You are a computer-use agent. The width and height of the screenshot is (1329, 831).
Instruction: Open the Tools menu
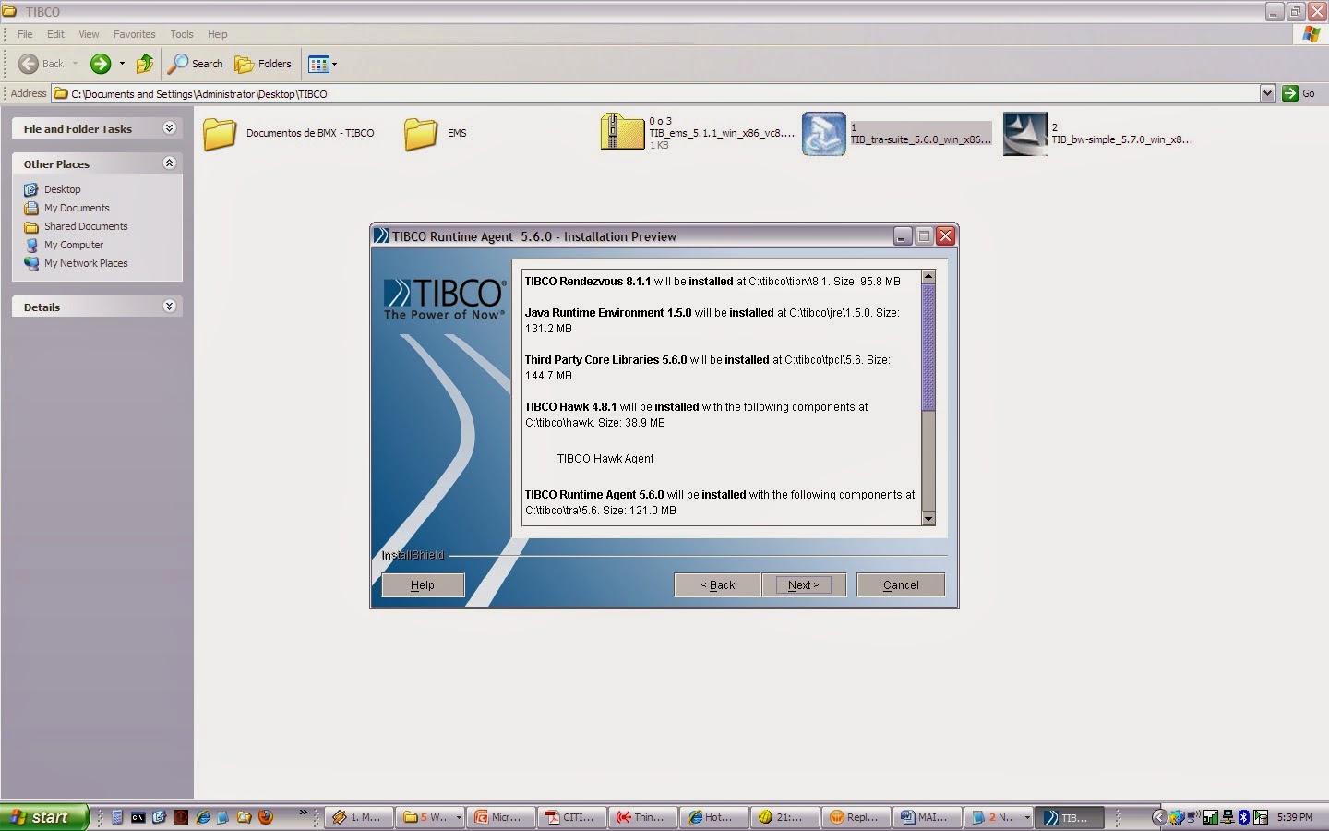coord(181,34)
